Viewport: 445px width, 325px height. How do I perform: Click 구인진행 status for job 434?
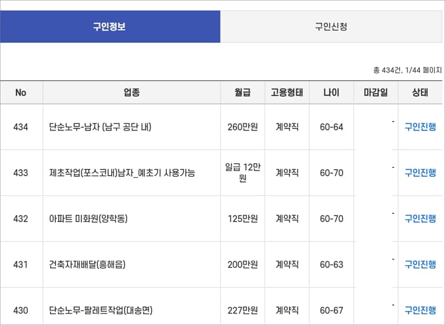(x=420, y=127)
